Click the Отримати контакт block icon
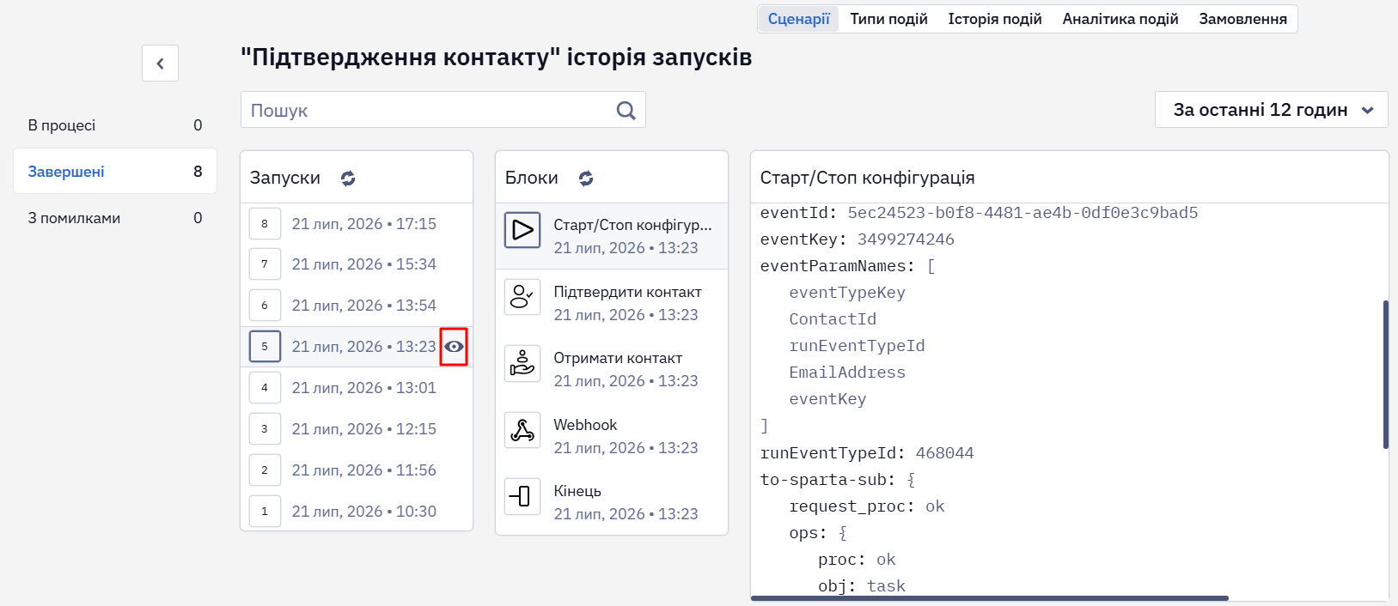1398x606 pixels. click(522, 363)
